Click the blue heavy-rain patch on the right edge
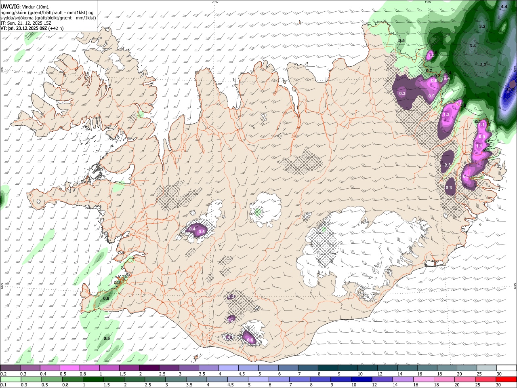The height and width of the screenshot is (388, 517). tap(509, 90)
